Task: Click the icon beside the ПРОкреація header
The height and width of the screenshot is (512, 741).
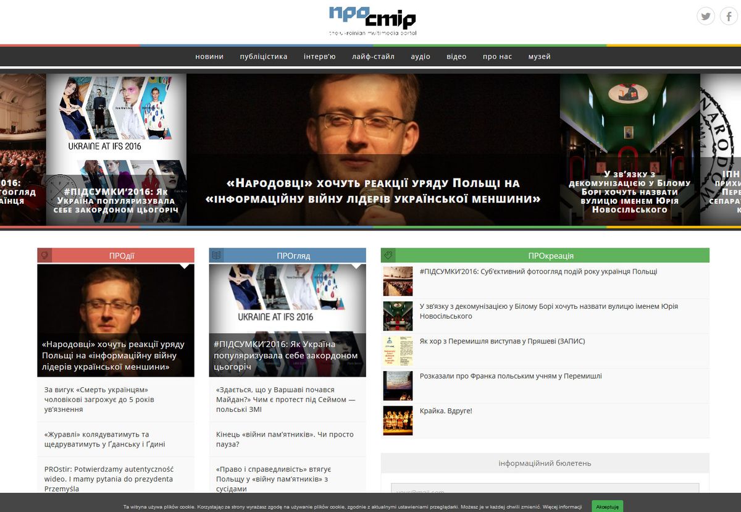Action: 388,255
